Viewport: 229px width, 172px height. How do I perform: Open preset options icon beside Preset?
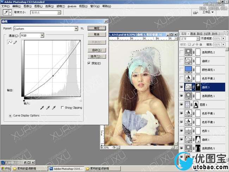coord(82,28)
